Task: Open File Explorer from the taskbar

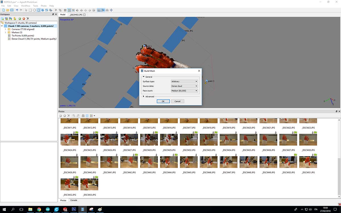Action: (x=30, y=209)
